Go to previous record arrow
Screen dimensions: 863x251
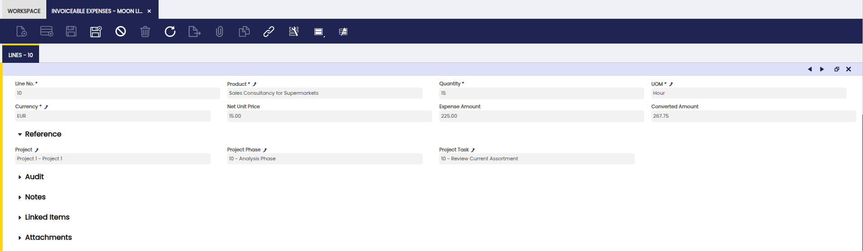point(810,69)
